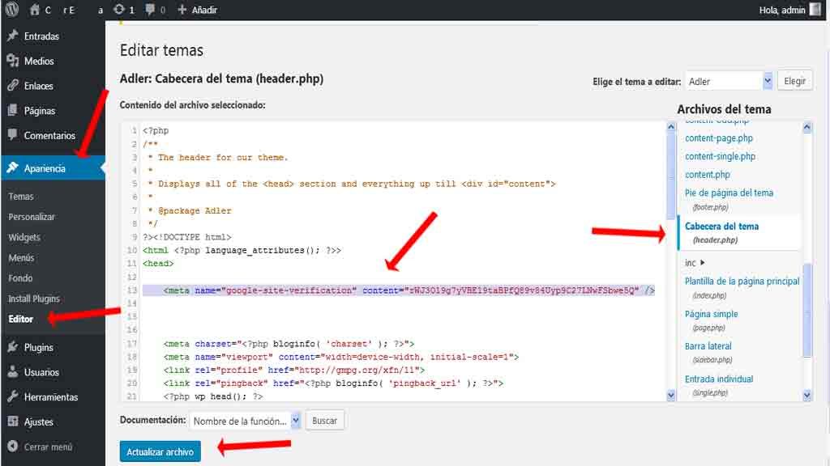Click the dropdown arrow beside Adler
Image resolution: width=830 pixels, height=466 pixels.
point(768,82)
